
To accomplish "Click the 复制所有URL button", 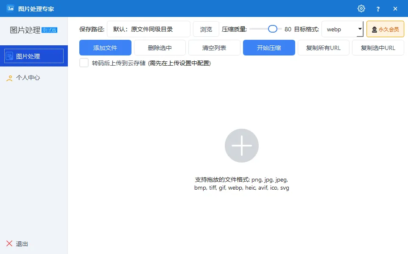I will [x=324, y=48].
